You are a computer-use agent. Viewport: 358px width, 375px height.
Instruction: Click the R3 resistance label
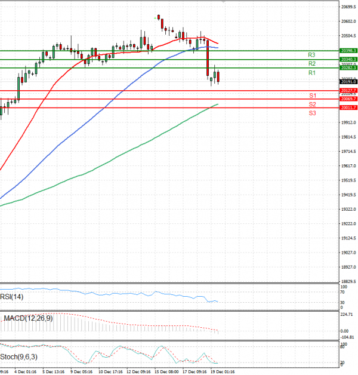[x=311, y=55]
